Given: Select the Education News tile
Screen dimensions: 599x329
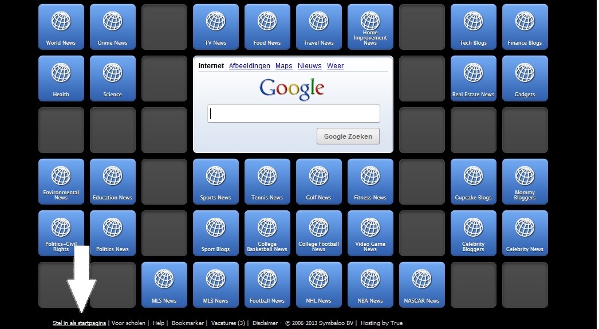Looking at the screenshot, I should pyautogui.click(x=113, y=182).
